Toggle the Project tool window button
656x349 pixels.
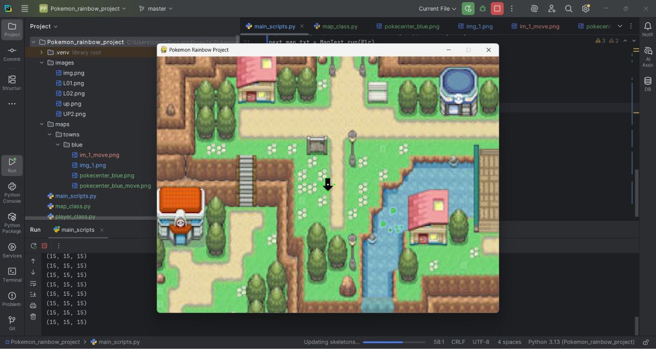coord(12,30)
